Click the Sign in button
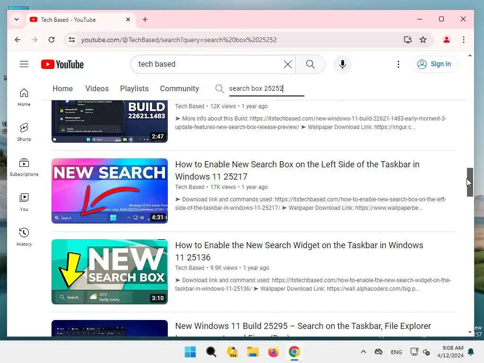 point(435,64)
